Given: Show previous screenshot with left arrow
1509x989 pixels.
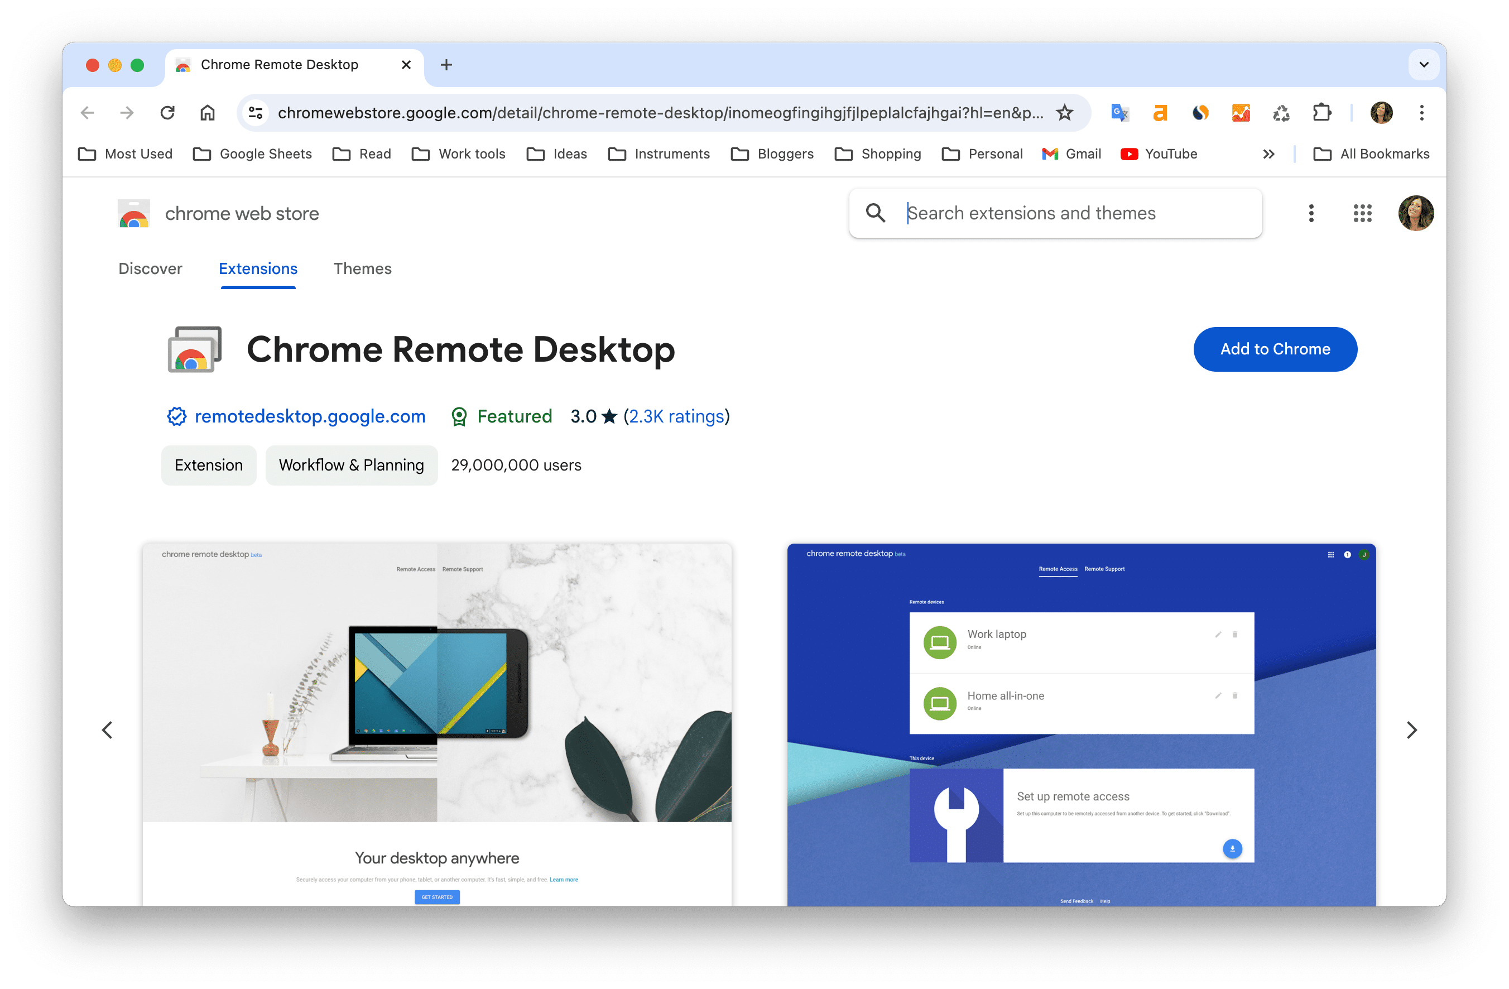Looking at the screenshot, I should (107, 729).
